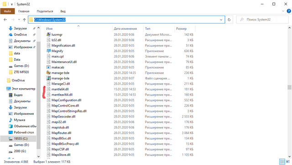Select the mantle64.dll file
This screenshot has width=292, height=165.
60,89
